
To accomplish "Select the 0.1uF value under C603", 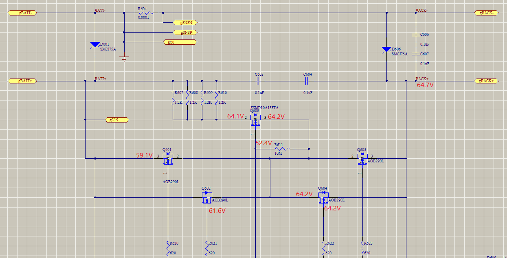I will (259, 93).
